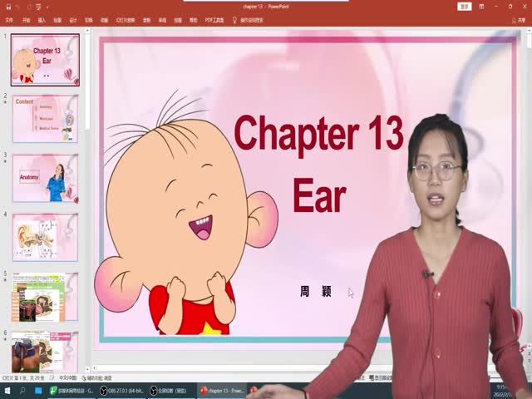The height and width of the screenshot is (399, 532).
Task: Switch to the 录制 ribbon tab
Action: (x=146, y=20)
